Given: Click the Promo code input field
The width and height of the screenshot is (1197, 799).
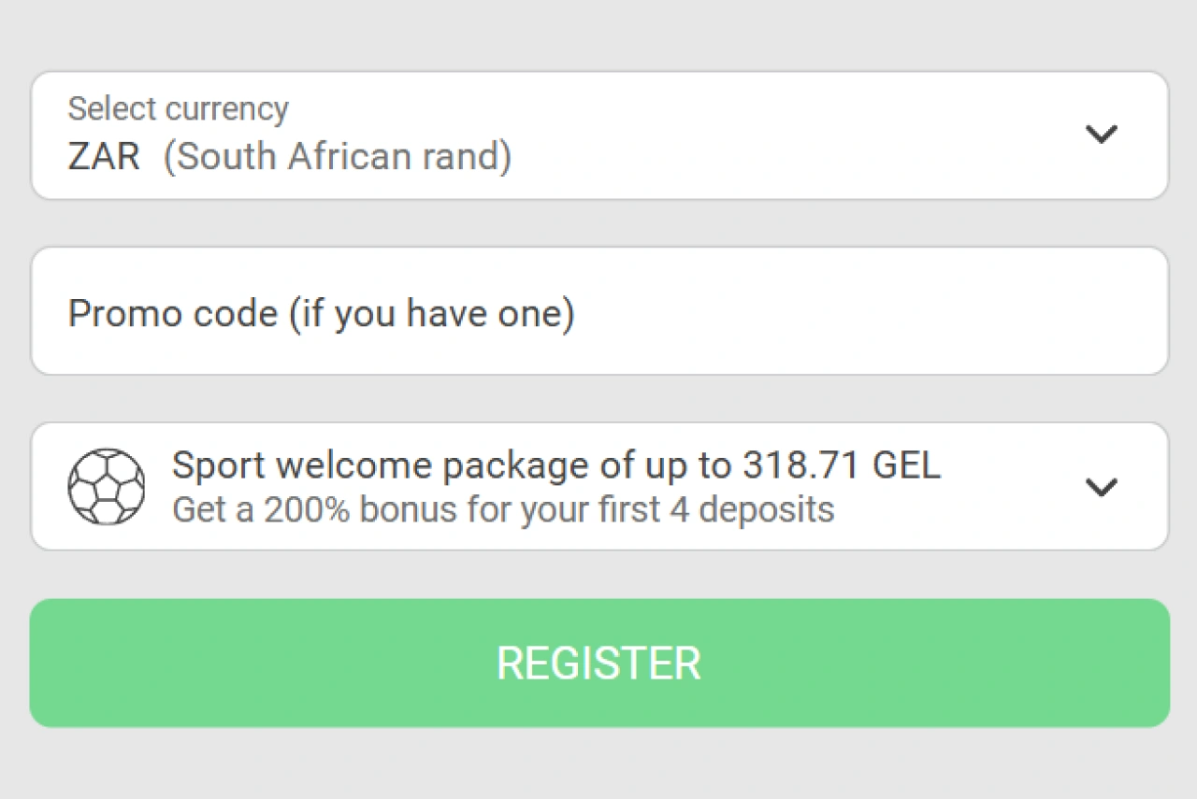Looking at the screenshot, I should tap(598, 311).
